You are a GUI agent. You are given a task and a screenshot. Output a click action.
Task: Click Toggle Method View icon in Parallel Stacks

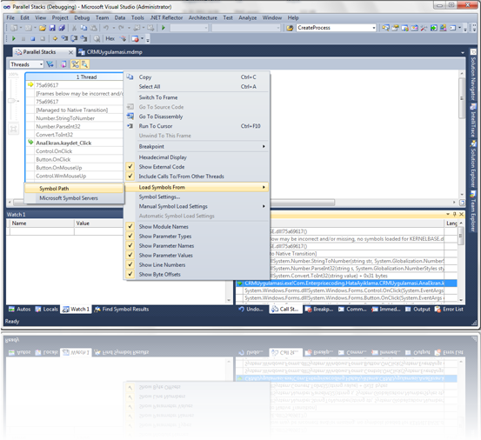(63, 64)
